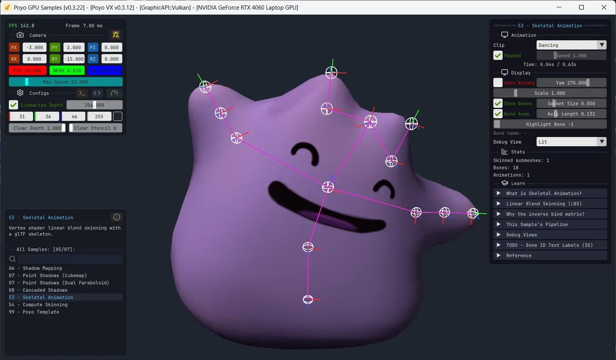Click the search magnifier icon in samples list
616x360 pixels.
click(x=12, y=259)
